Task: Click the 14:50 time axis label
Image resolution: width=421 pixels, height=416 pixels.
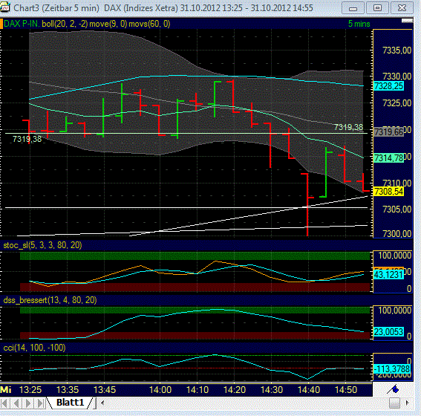Action: point(346,390)
